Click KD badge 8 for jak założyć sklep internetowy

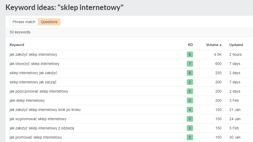(x=190, y=54)
